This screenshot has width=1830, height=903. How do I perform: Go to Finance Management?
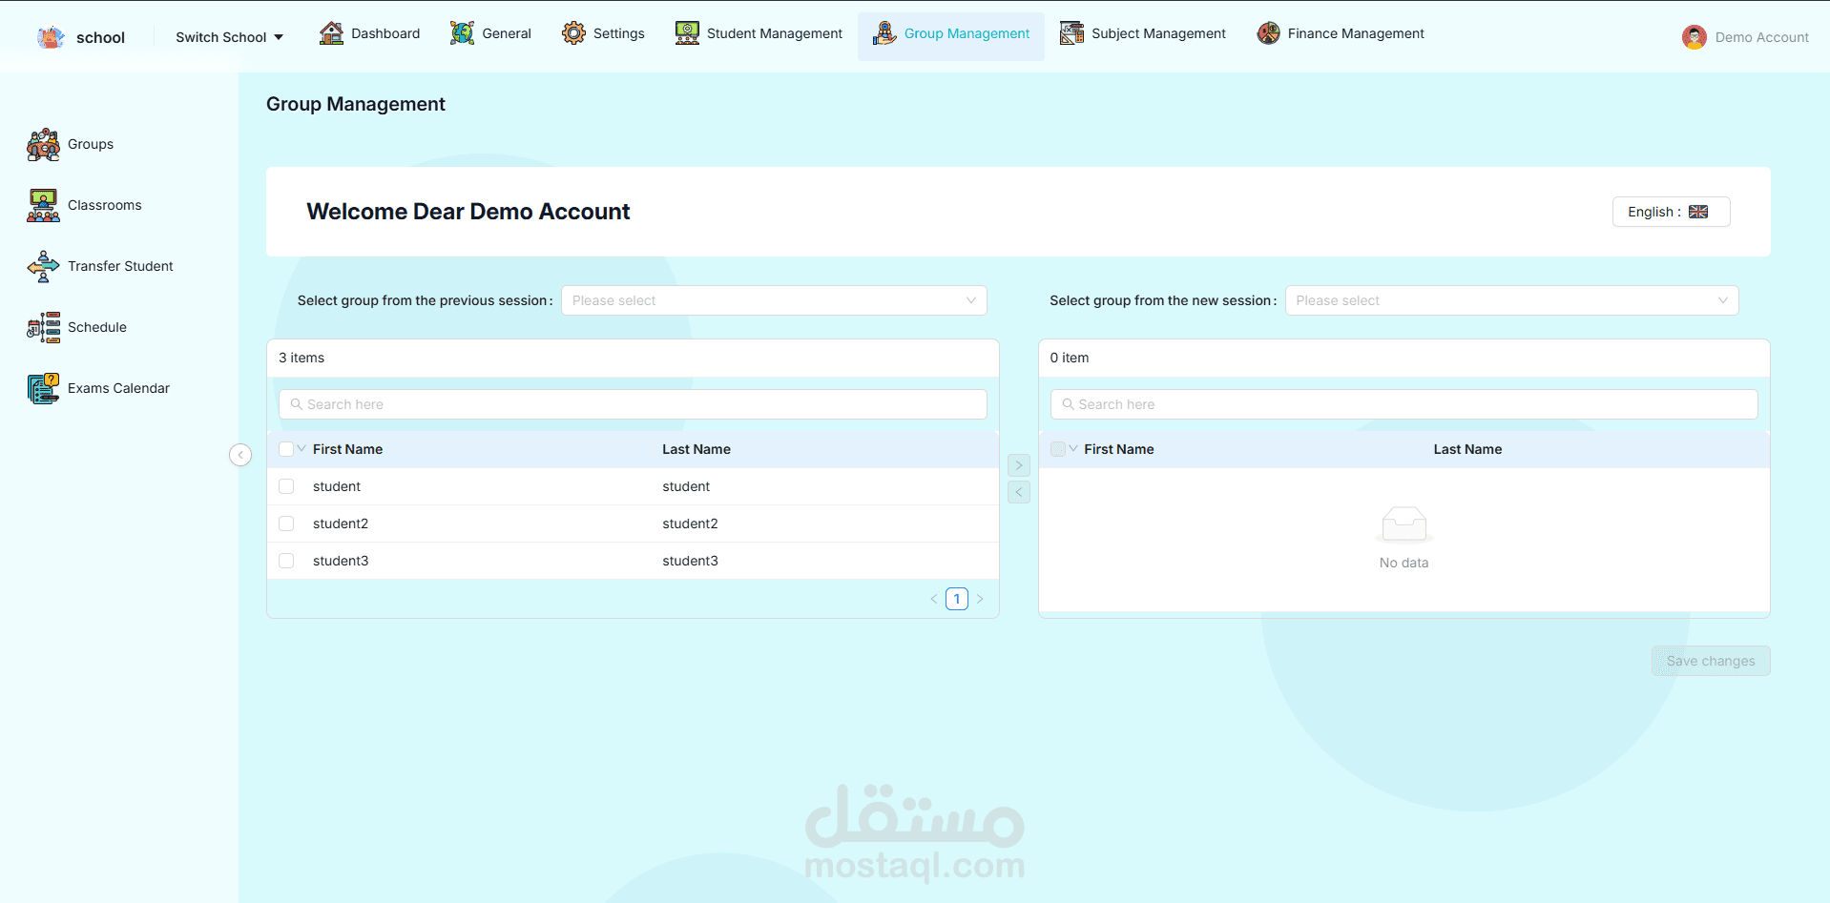click(1341, 33)
